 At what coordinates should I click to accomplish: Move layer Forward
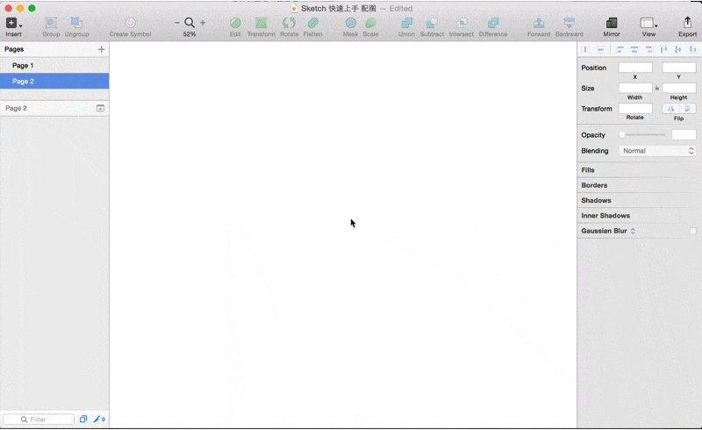539,23
